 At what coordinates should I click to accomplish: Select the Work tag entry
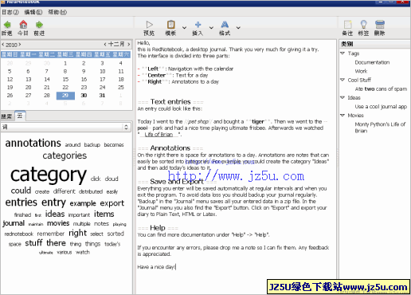click(361, 71)
